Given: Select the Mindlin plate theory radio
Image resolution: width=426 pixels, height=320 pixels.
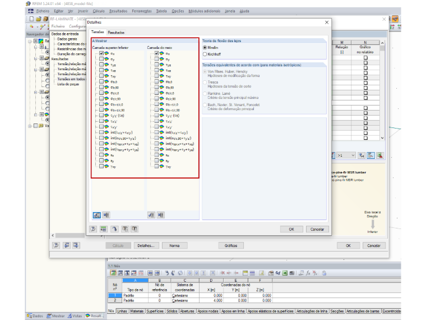Looking at the screenshot, I should point(205,48).
